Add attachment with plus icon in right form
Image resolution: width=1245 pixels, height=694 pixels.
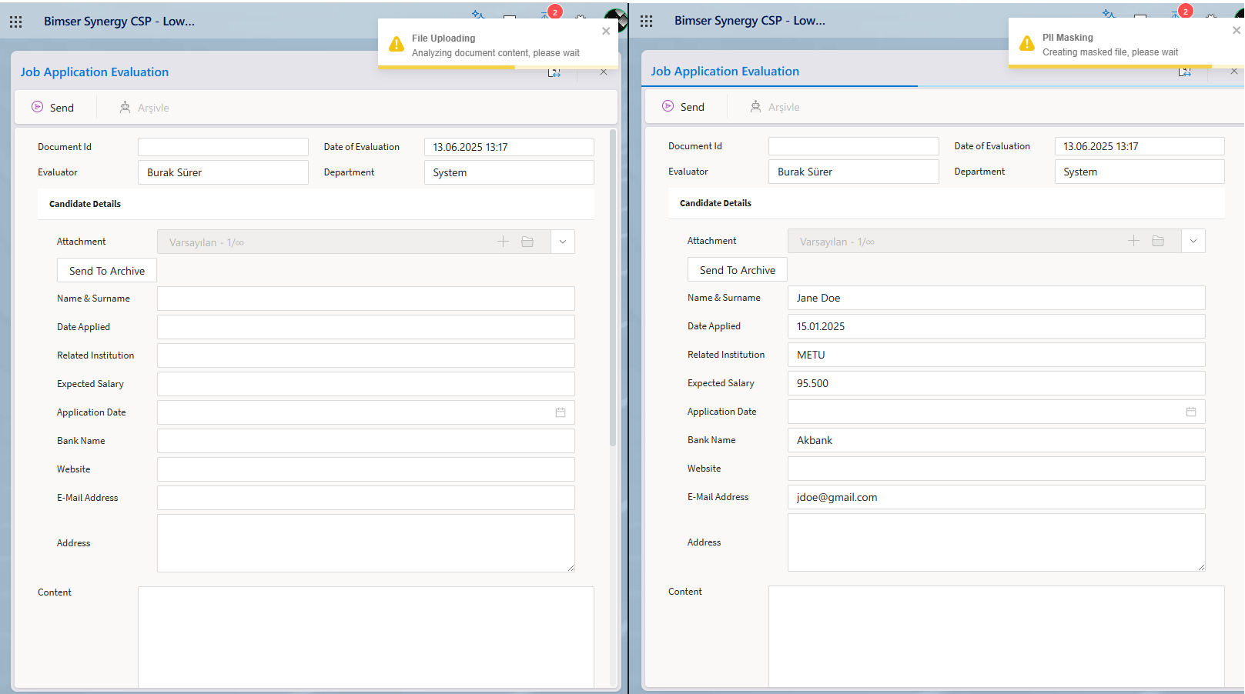(x=1133, y=241)
